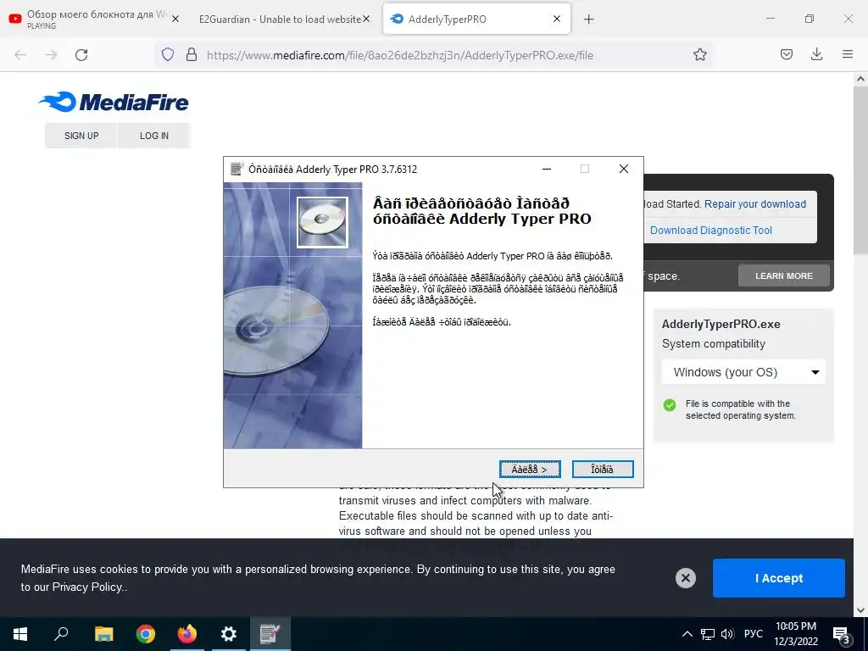Click the installer Next (Äàëåå >) button
This screenshot has width=868, height=651.
click(x=530, y=470)
